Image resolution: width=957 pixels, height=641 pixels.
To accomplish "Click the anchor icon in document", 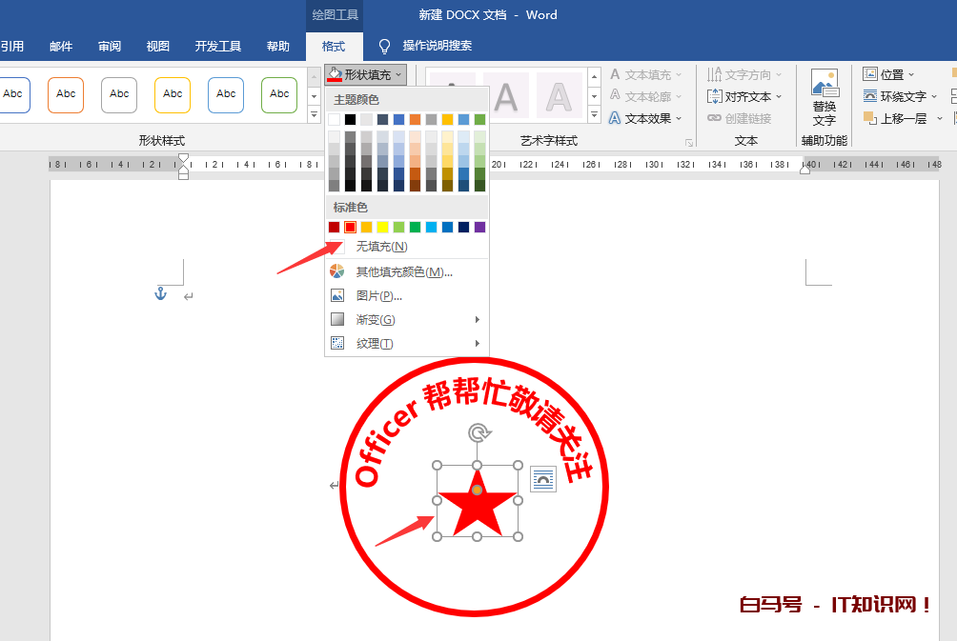I will [x=160, y=294].
